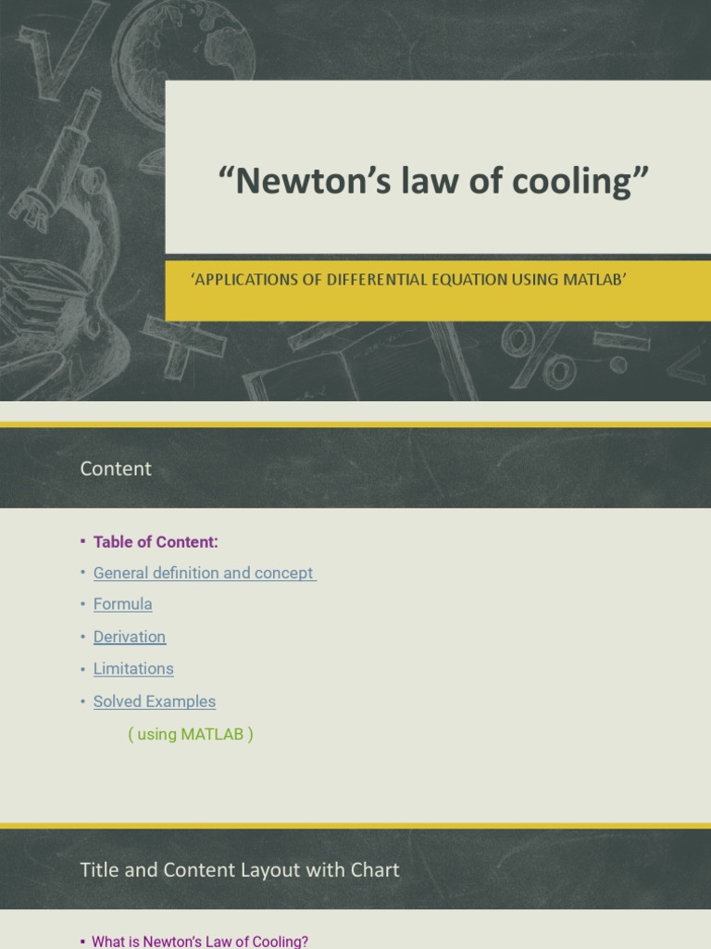The height and width of the screenshot is (949, 711).
Task: Select the 'Applications of Differential Equation using MATLAB' subtitle
Action: click(408, 280)
